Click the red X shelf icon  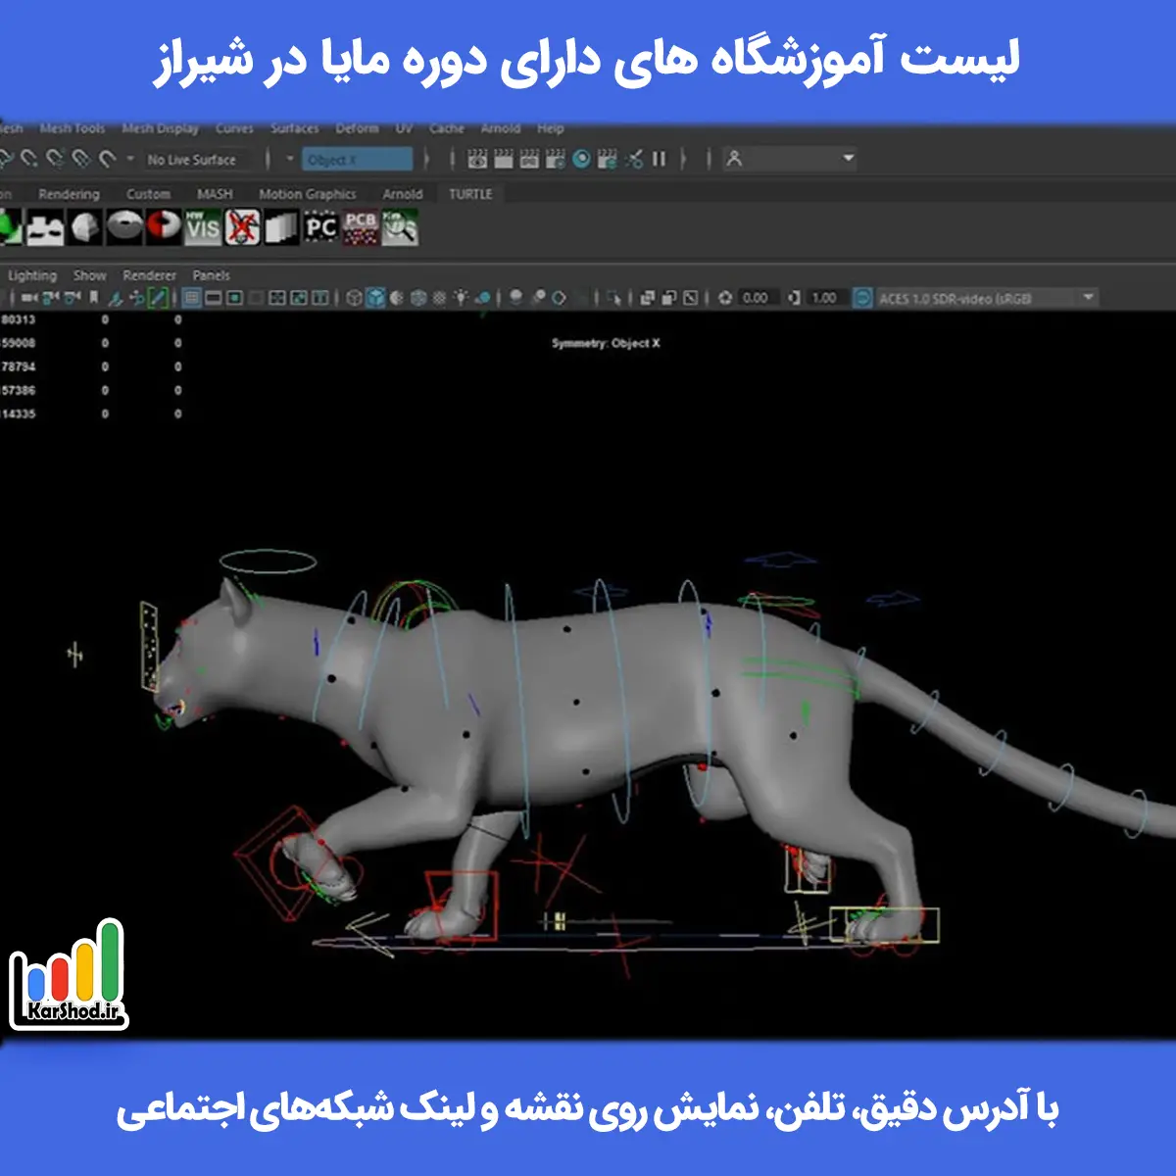coord(242,228)
